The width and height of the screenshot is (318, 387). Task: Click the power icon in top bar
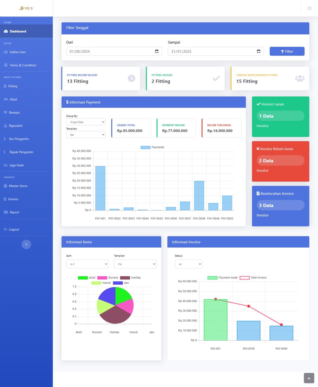pos(309,8)
